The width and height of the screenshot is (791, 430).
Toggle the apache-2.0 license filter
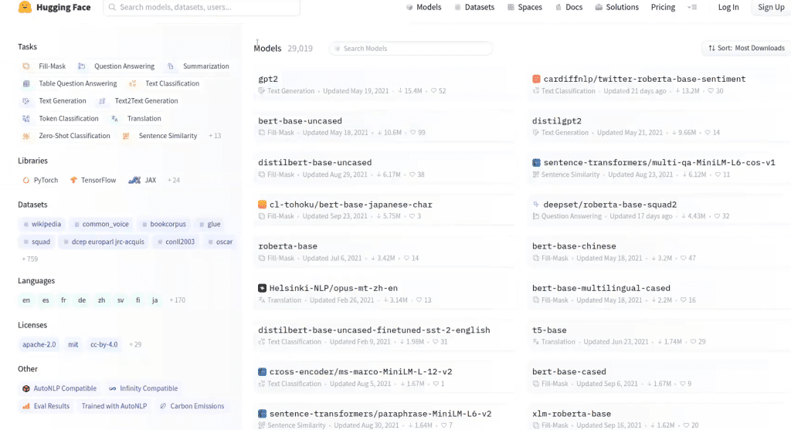point(39,345)
